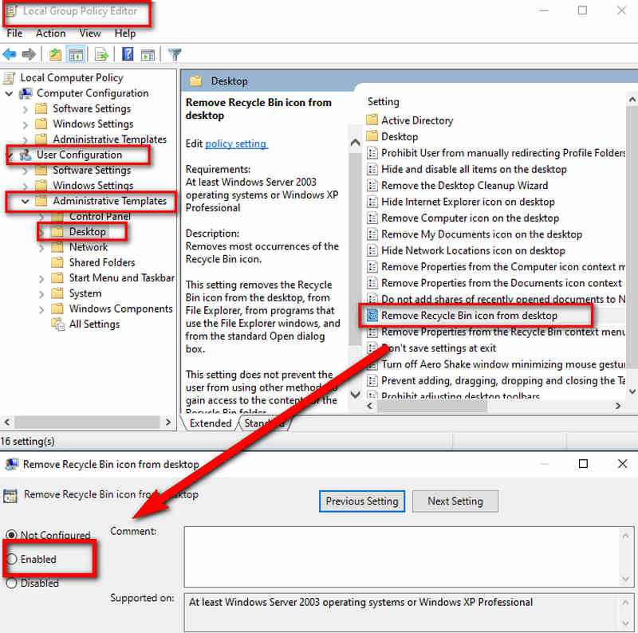Expand the Windows Components tree node

[41, 309]
